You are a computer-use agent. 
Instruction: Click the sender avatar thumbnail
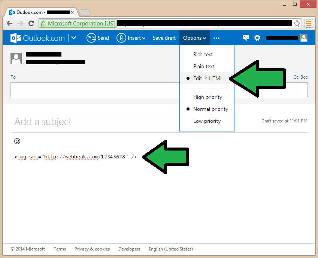16,58
